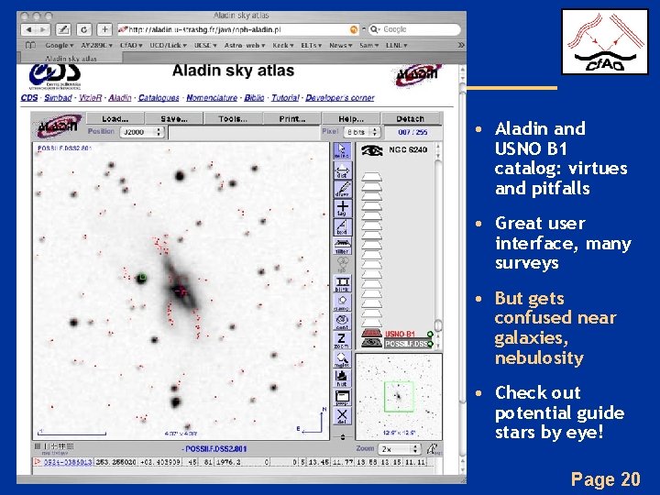Select the Z zoom tool
The width and height of the screenshot is (660, 495).
pos(342,340)
